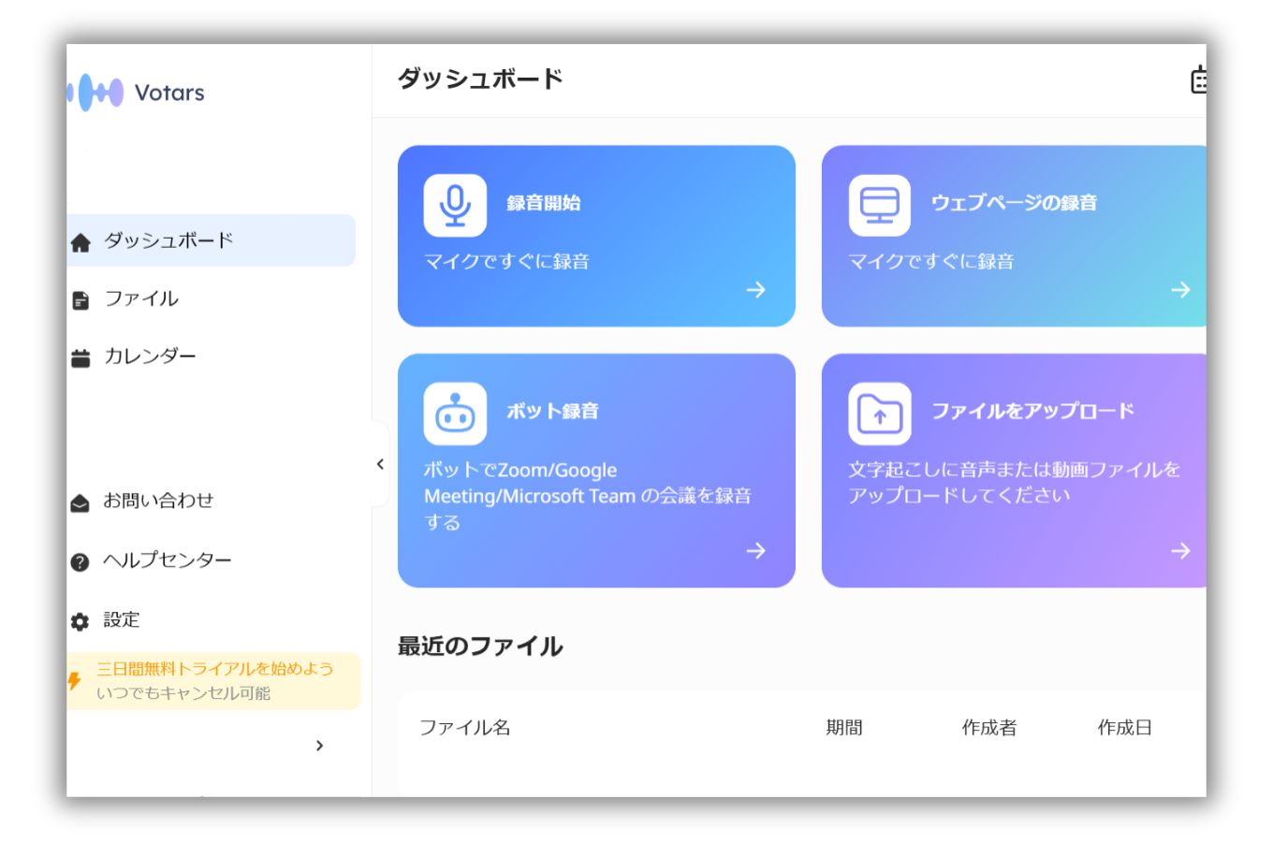Viewport: 1273px width, 842px height.
Task: Click the monitor icon on ウェブページの録音 card
Action: pos(880,205)
